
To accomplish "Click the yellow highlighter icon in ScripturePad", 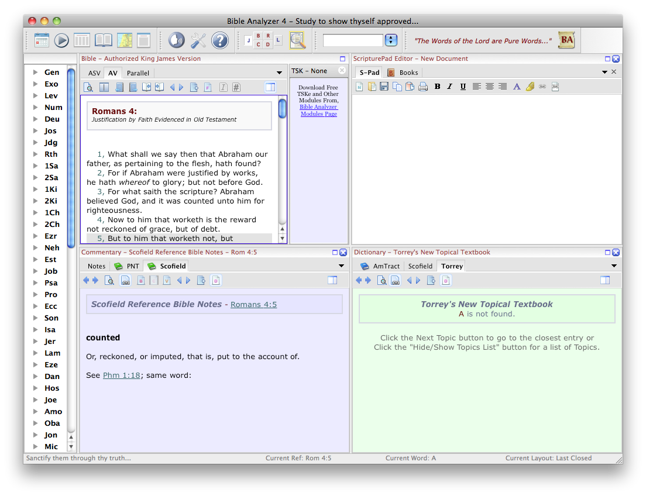I will (530, 87).
